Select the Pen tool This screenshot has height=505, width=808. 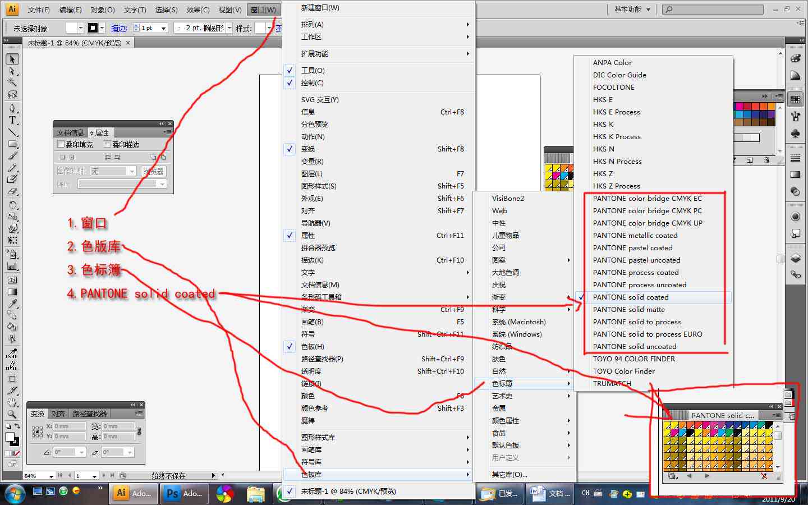pyautogui.click(x=12, y=108)
